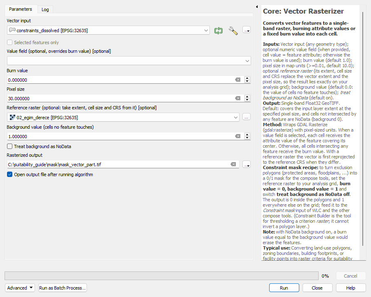Open the Reference raster dropdown
Image resolution: width=371 pixels, height=297 pixels.
point(236,118)
